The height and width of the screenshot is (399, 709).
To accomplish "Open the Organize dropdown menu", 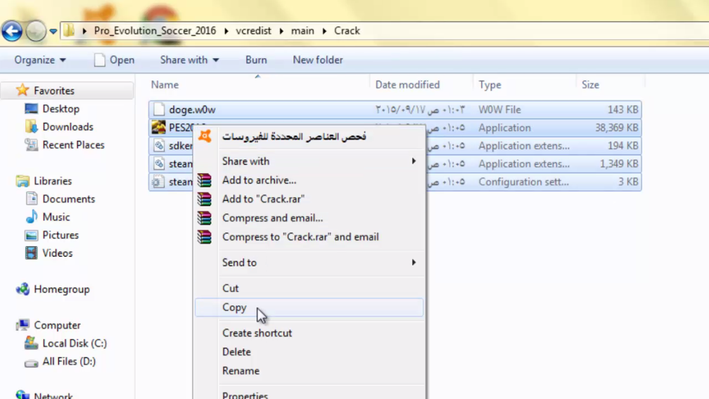I will (40, 60).
